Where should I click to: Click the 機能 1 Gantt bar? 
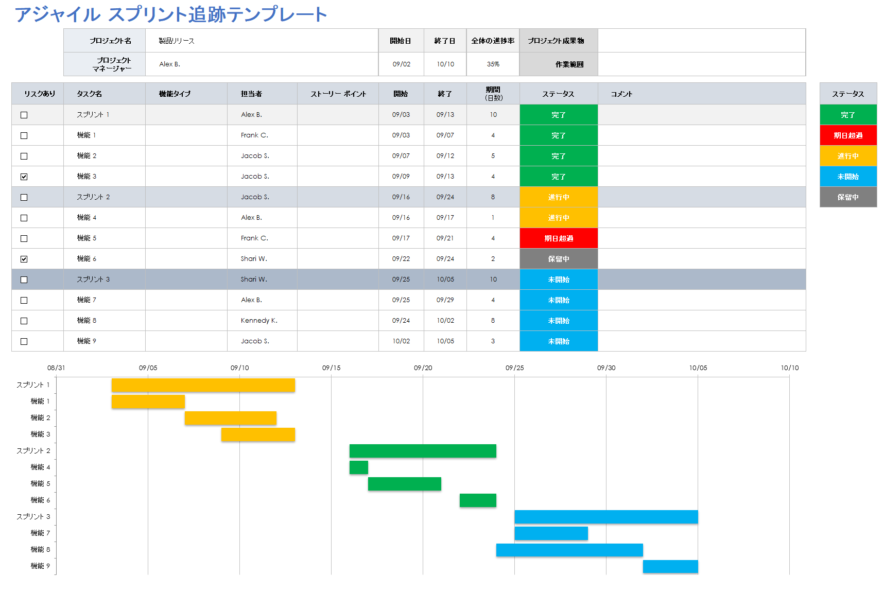pos(148,402)
